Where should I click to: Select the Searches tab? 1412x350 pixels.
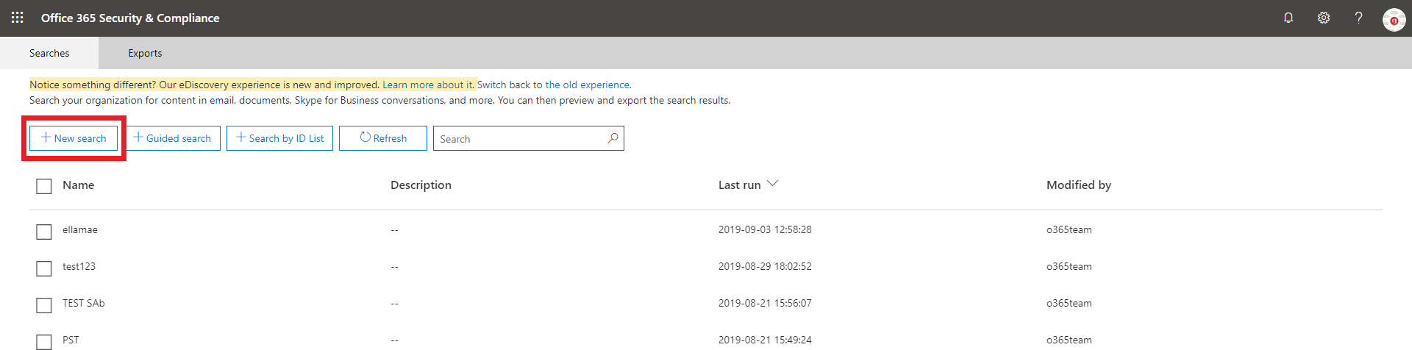[49, 53]
